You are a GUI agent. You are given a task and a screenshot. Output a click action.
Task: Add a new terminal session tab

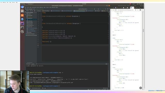click(x=37, y=64)
